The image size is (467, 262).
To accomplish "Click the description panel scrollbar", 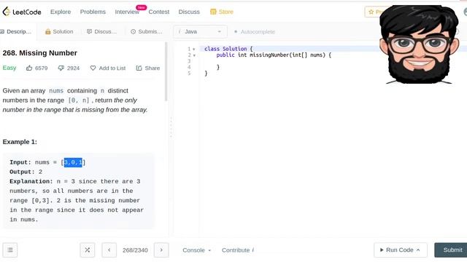I will [x=166, y=71].
